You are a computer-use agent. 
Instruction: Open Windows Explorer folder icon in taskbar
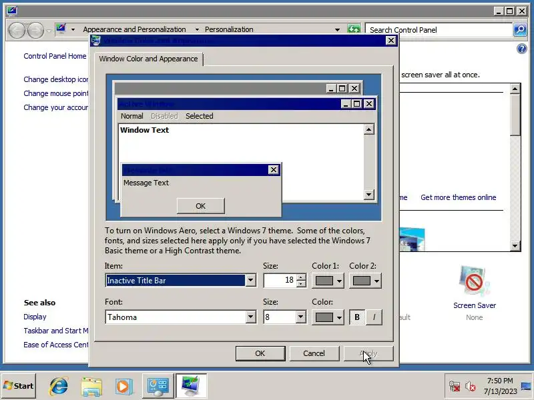(91, 387)
